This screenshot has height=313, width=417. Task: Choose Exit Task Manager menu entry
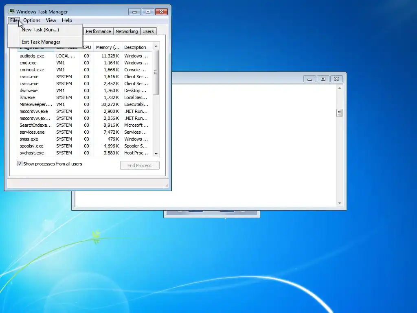pyautogui.click(x=45, y=42)
